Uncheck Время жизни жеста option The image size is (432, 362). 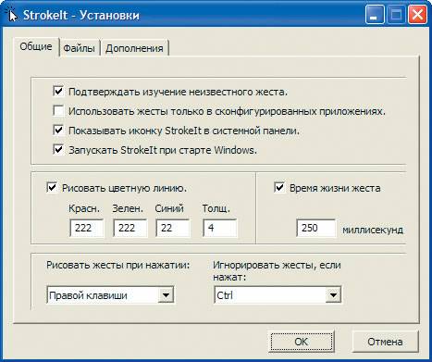[x=279, y=188]
